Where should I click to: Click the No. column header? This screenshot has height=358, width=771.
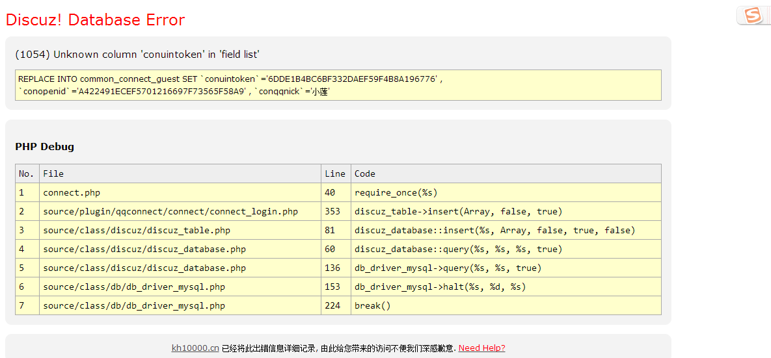27,174
